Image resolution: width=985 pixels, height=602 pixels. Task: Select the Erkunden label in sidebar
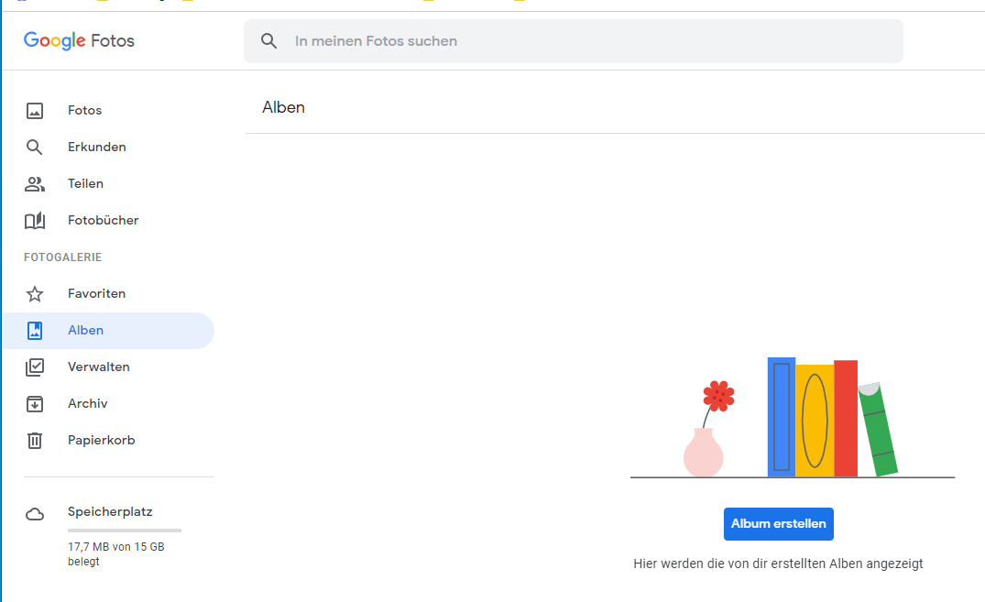[96, 148]
